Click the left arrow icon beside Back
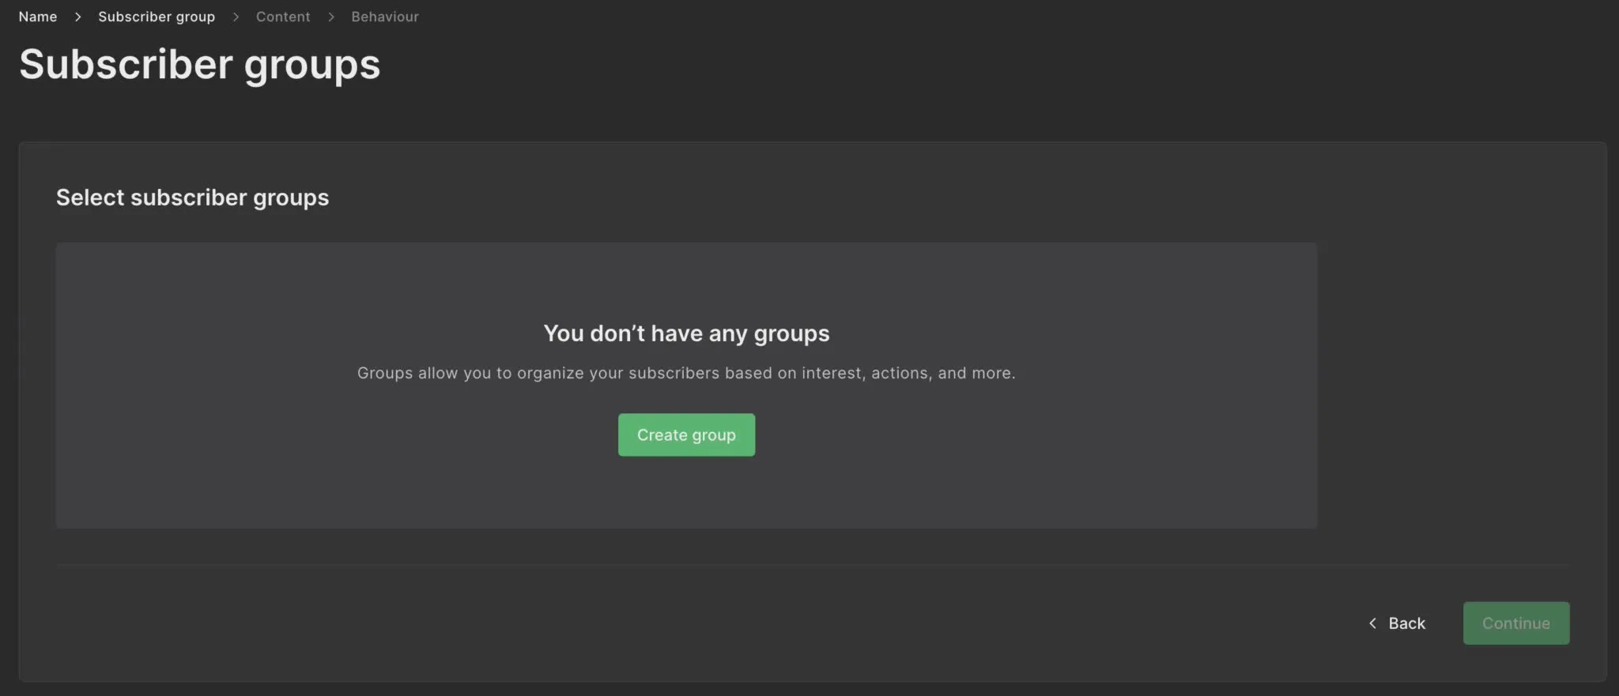 (x=1372, y=623)
